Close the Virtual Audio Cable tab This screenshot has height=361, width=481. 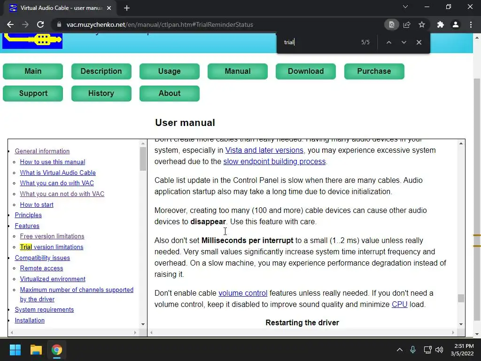tap(109, 8)
